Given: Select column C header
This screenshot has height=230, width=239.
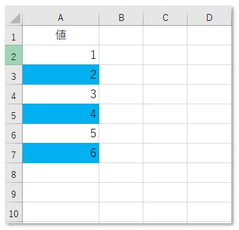Looking at the screenshot, I should coord(165,17).
